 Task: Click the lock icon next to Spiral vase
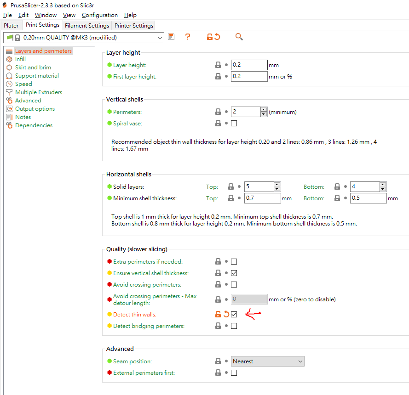(x=218, y=123)
